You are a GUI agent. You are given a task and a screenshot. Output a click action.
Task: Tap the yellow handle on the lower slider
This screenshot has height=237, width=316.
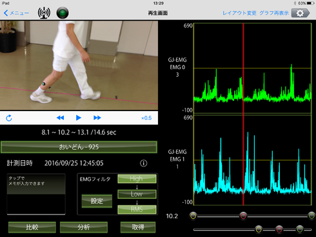(259, 229)
